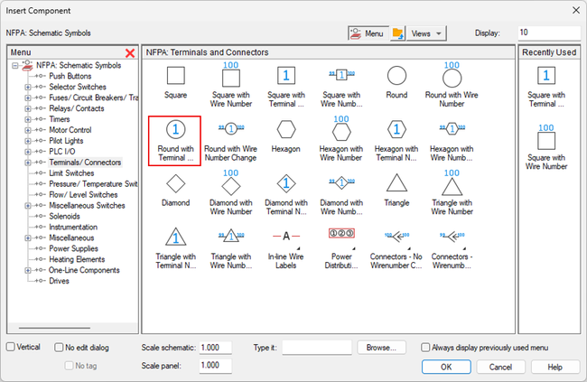
Task: Expand the Pilot Lights node
Action: click(28, 141)
